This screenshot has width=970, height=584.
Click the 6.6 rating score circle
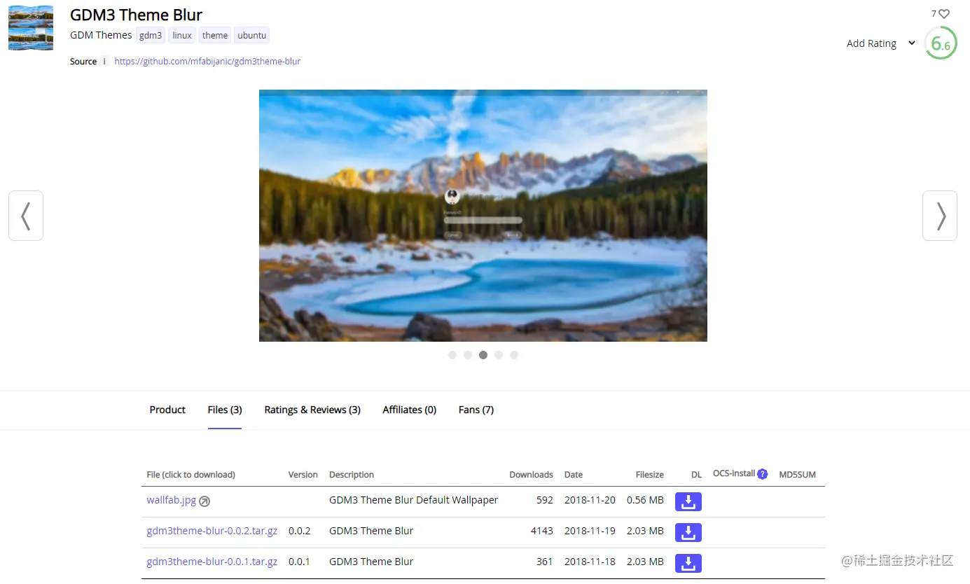click(x=941, y=43)
